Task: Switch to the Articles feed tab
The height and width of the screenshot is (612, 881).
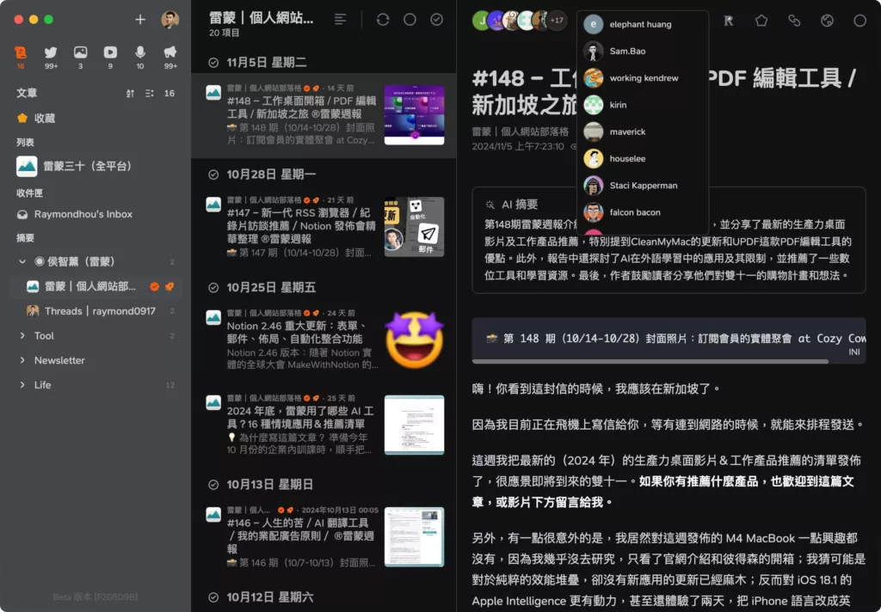Action: click(x=21, y=58)
